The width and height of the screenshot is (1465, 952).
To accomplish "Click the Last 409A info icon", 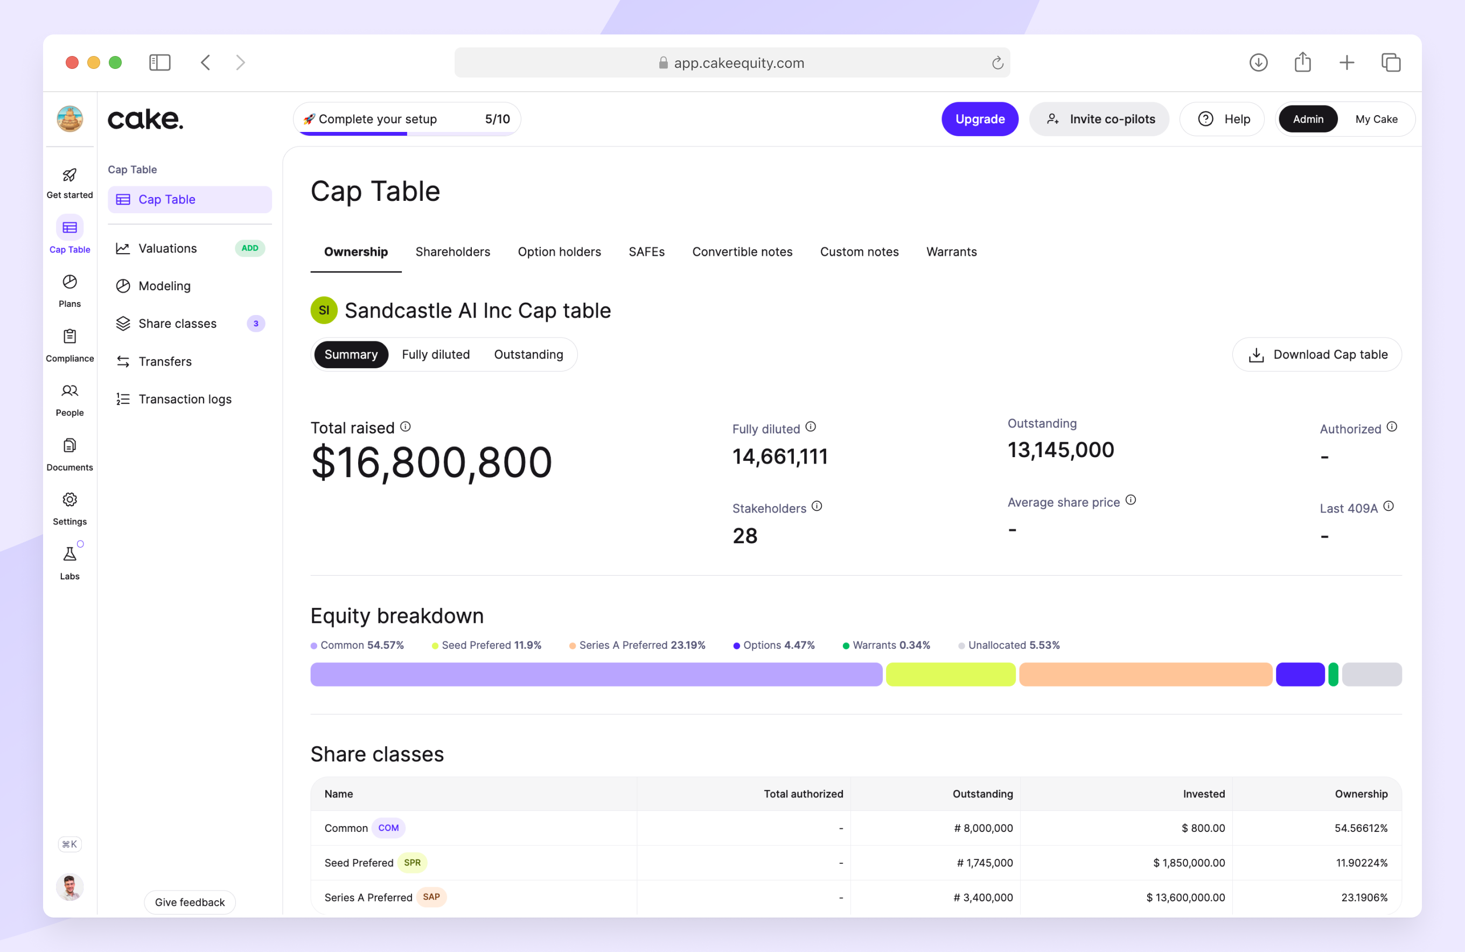I will pyautogui.click(x=1389, y=506).
